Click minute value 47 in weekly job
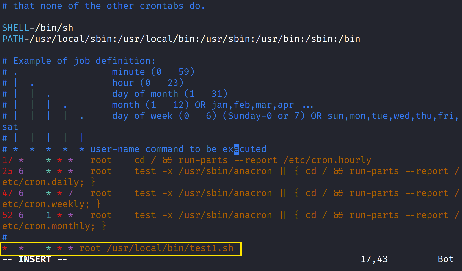 pyautogui.click(x=7, y=193)
